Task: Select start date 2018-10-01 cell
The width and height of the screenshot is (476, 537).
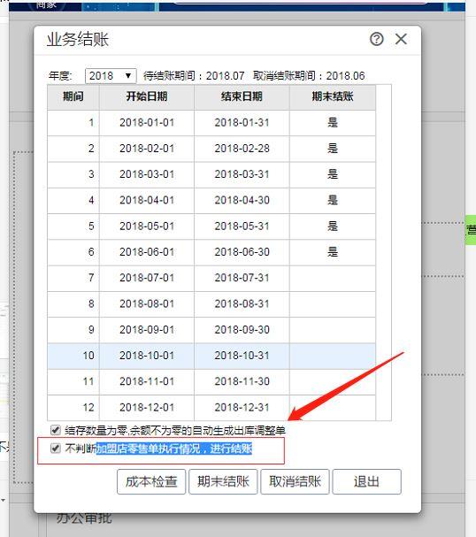Action: 147,356
